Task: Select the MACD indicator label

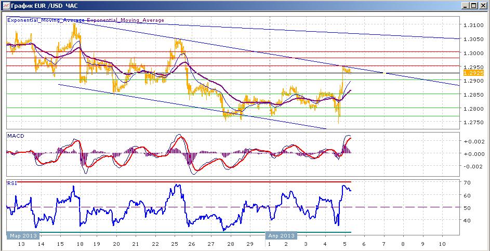Action: [15, 136]
